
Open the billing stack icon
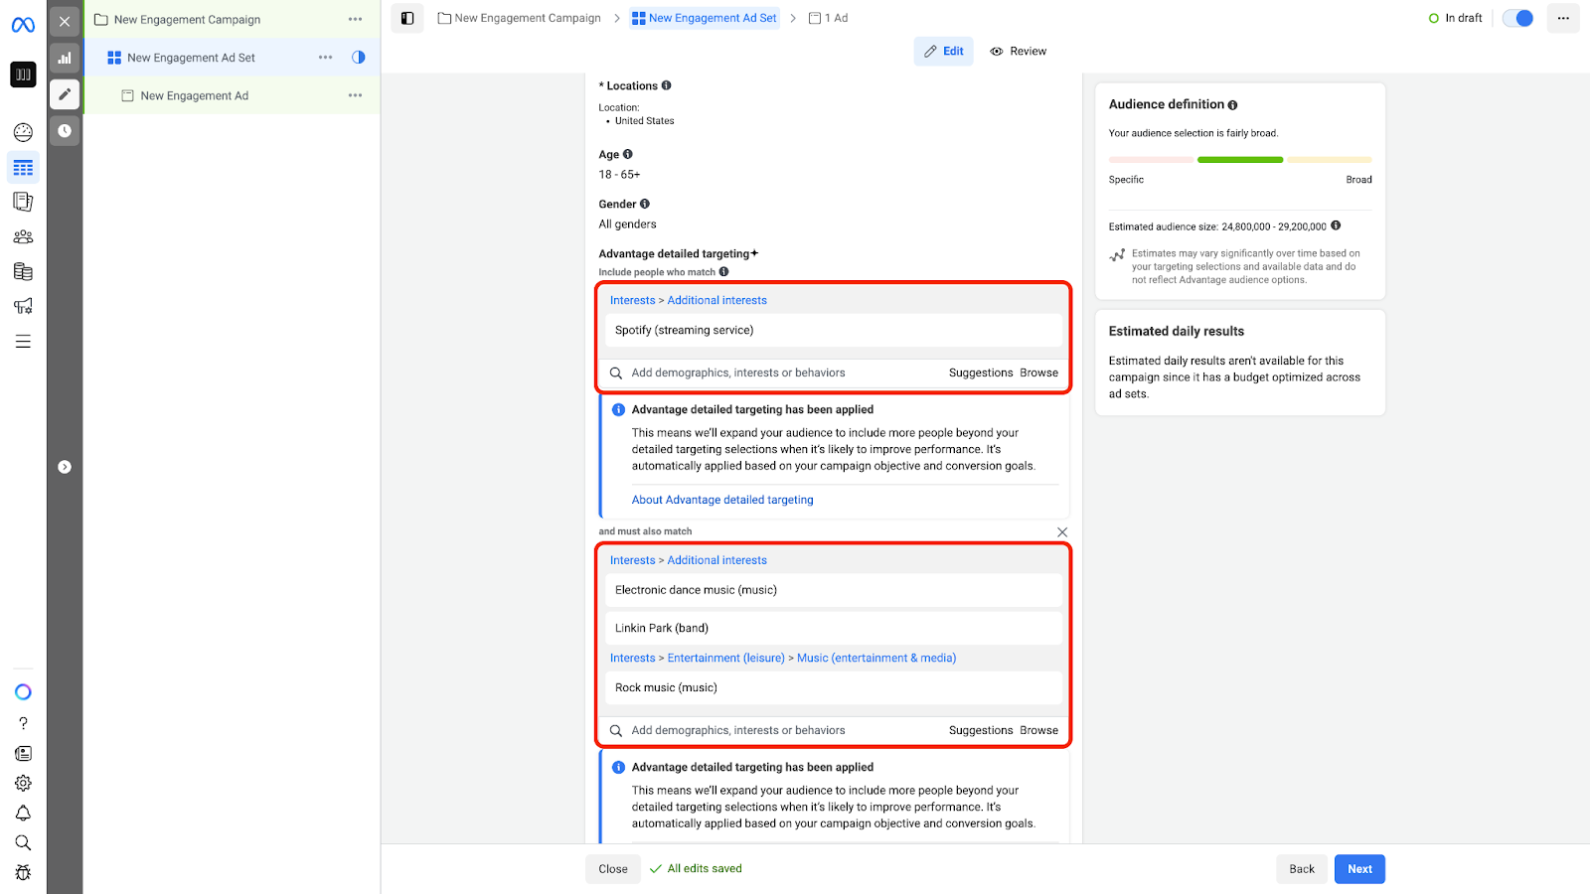click(23, 271)
